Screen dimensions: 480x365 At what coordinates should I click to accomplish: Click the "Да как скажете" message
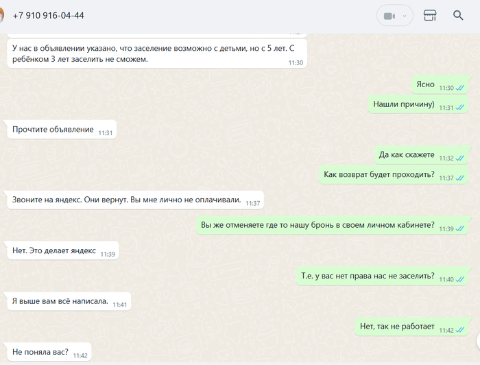(x=407, y=155)
